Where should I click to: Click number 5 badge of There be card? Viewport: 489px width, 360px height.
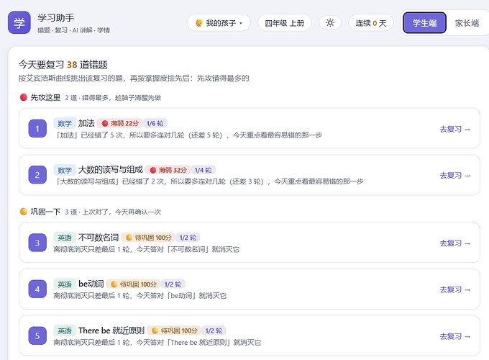pyautogui.click(x=37, y=336)
